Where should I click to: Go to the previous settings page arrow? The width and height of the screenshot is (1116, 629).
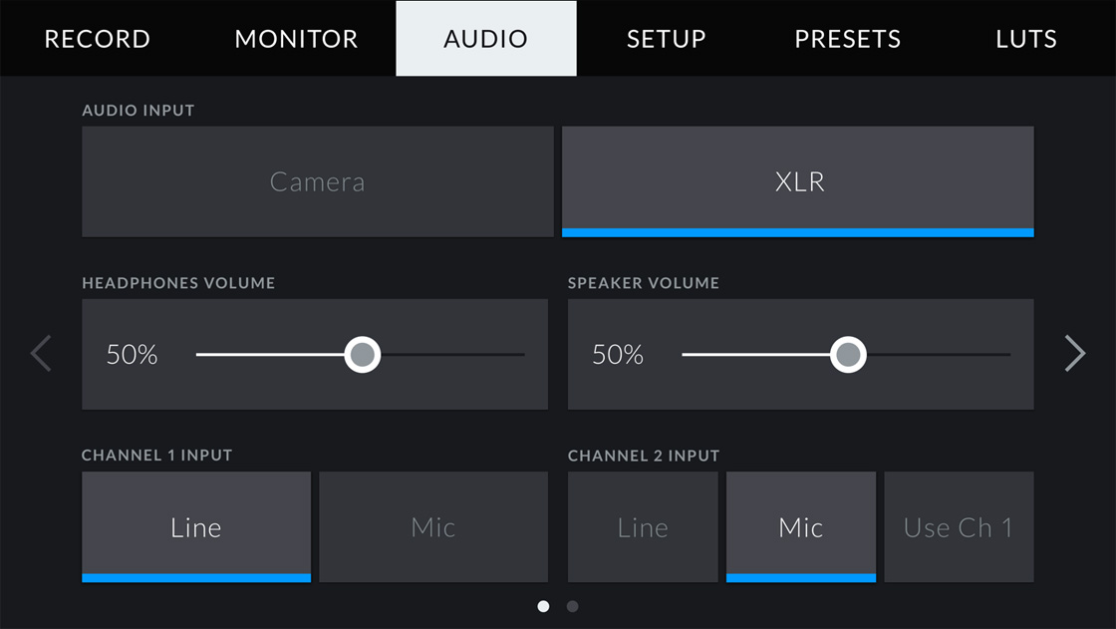(x=41, y=354)
